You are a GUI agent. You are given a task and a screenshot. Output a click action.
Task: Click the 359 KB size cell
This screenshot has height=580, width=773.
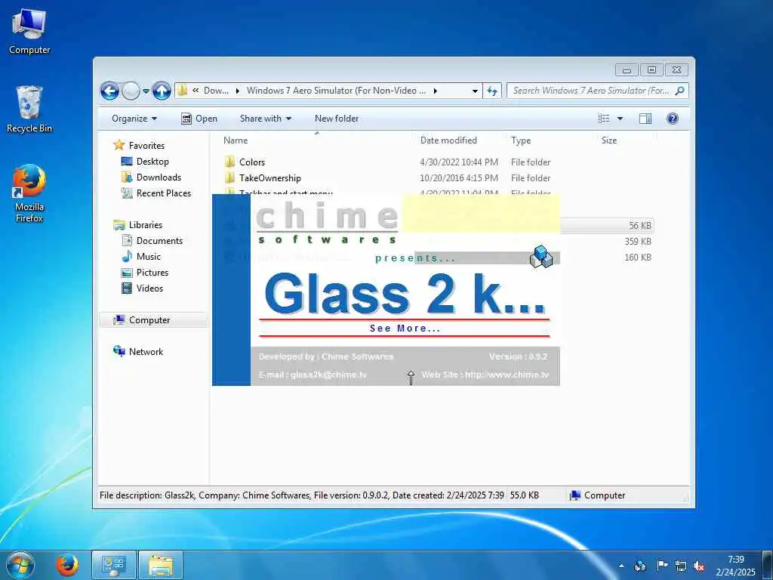pos(638,242)
